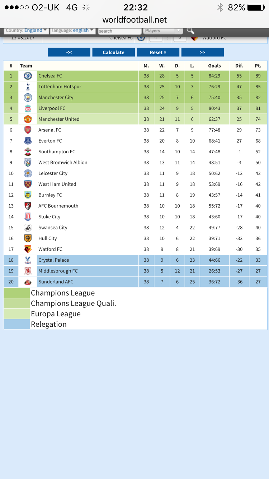
Task: Click the Chelsea FC crest in table
Action: (28, 76)
